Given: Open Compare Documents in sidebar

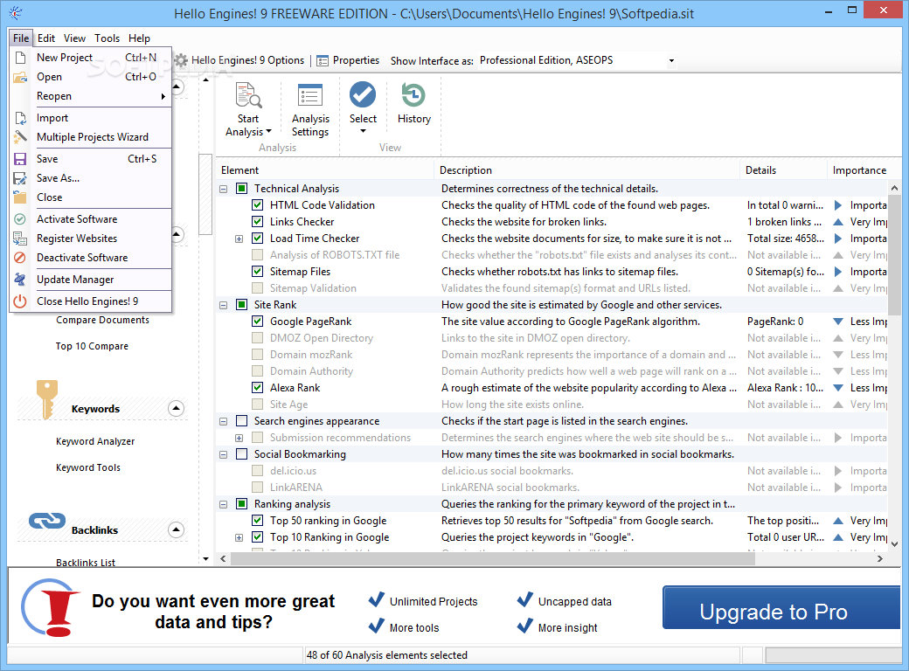Looking at the screenshot, I should click(x=102, y=320).
